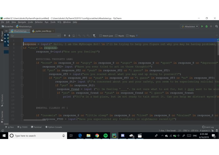Open the Favorites side panel star
The width and height of the screenshot is (219, 155).
[x=2, y=122]
